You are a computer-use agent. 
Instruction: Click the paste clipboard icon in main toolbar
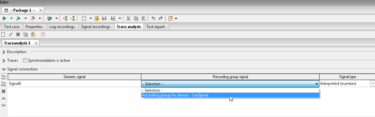[x=143, y=18]
